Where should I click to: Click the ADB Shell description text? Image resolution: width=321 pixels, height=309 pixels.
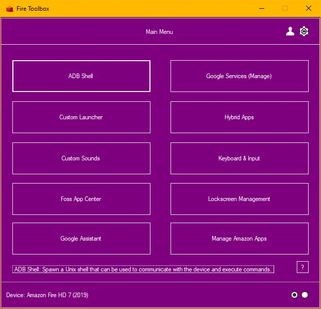(143, 269)
